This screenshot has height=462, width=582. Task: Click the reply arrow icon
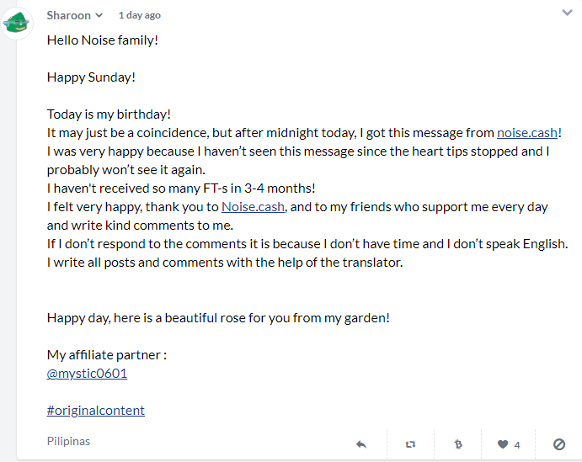(x=361, y=444)
